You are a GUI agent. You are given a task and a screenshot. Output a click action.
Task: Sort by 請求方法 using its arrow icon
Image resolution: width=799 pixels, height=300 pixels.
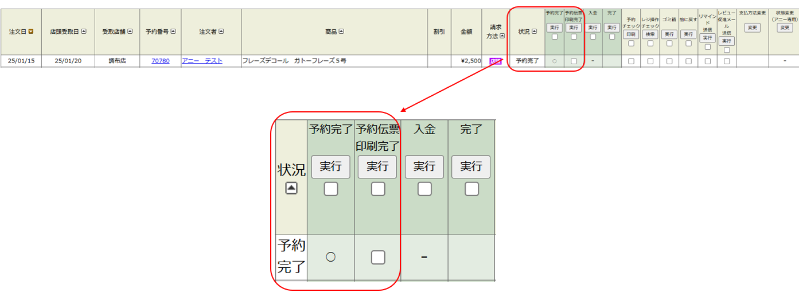tap(502, 36)
